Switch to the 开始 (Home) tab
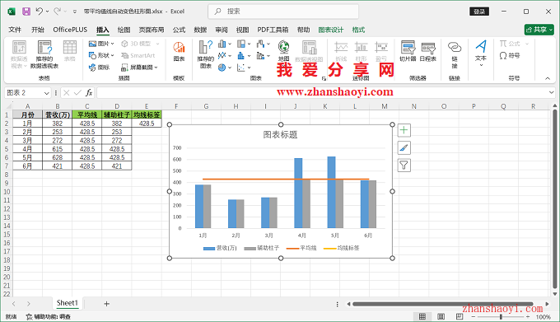The width and height of the screenshot is (560, 322). (x=38, y=30)
